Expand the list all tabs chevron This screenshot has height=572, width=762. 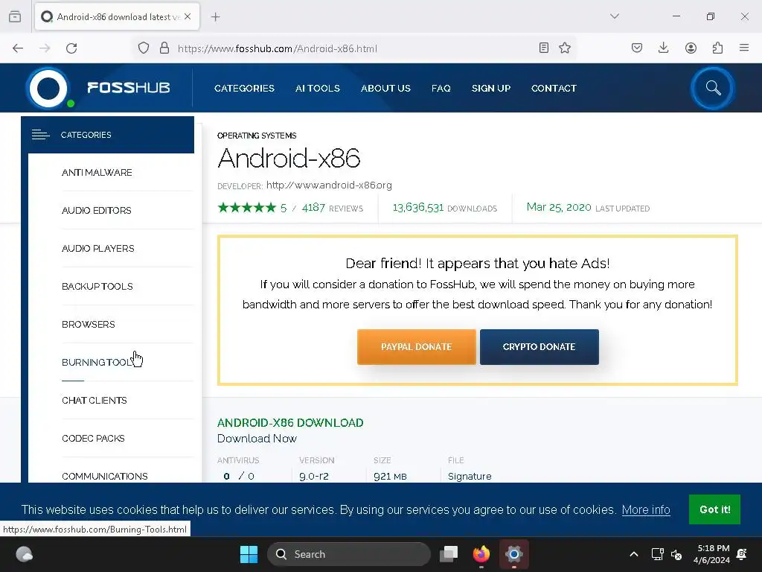click(614, 16)
